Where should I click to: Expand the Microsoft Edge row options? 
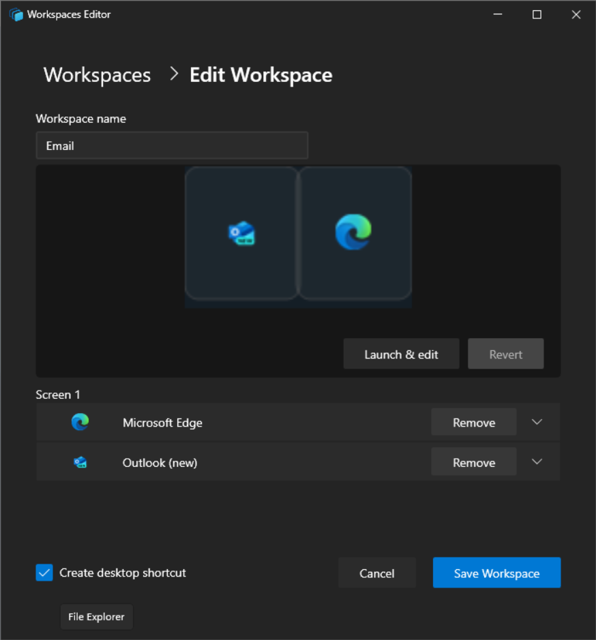click(537, 422)
